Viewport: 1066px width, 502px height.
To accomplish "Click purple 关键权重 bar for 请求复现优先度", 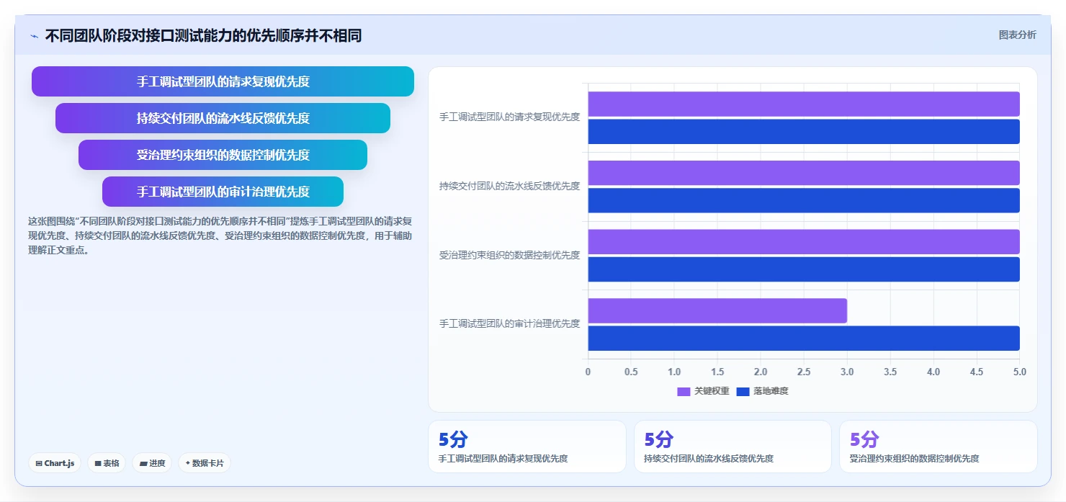I will click(x=804, y=104).
